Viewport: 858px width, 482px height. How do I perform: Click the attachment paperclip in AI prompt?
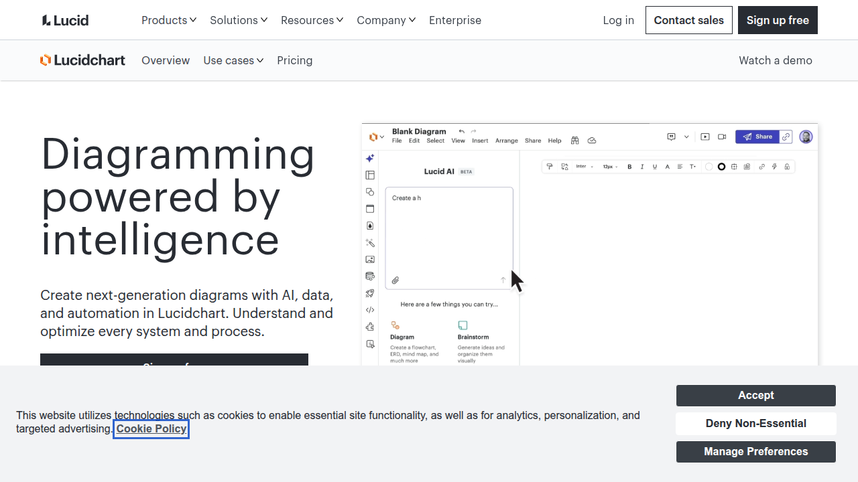pos(395,280)
